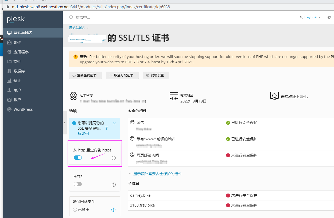Collapse the sidebar with the arrow handle

click(x=65, y=123)
